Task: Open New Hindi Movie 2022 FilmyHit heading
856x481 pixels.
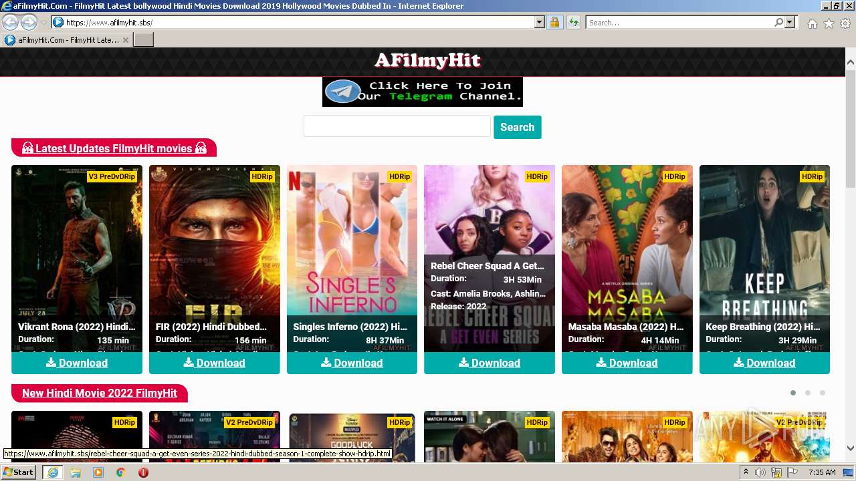Action: pos(100,393)
